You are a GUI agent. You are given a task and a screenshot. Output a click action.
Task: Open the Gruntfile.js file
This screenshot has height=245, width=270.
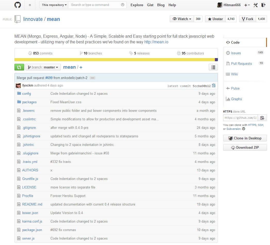click(30, 179)
